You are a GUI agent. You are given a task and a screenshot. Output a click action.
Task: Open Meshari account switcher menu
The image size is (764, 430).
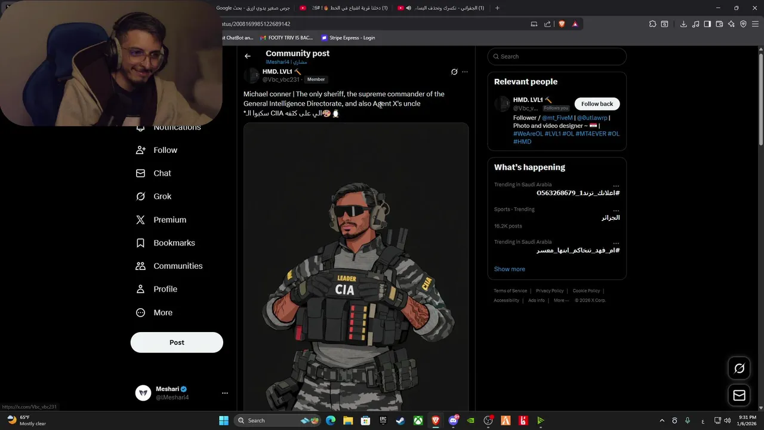pyautogui.click(x=225, y=393)
